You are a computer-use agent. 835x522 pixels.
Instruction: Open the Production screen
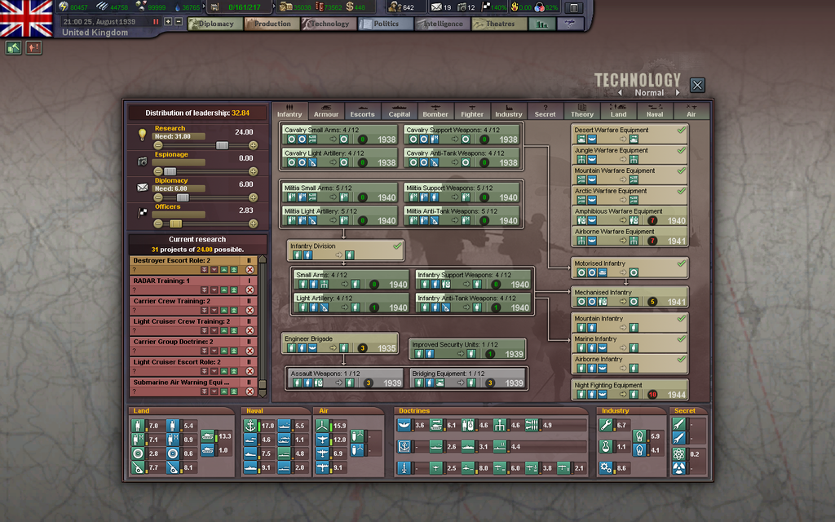click(x=272, y=24)
